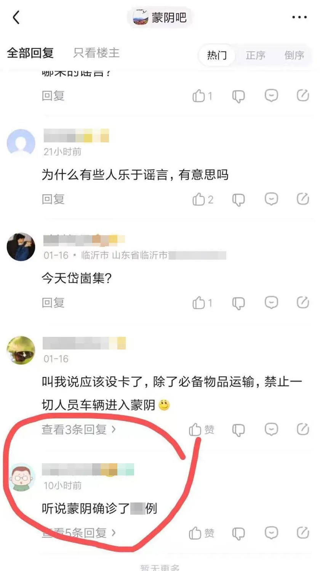
Task: Like the comment 为什么有些人乐于谣言
Action: click(203, 199)
